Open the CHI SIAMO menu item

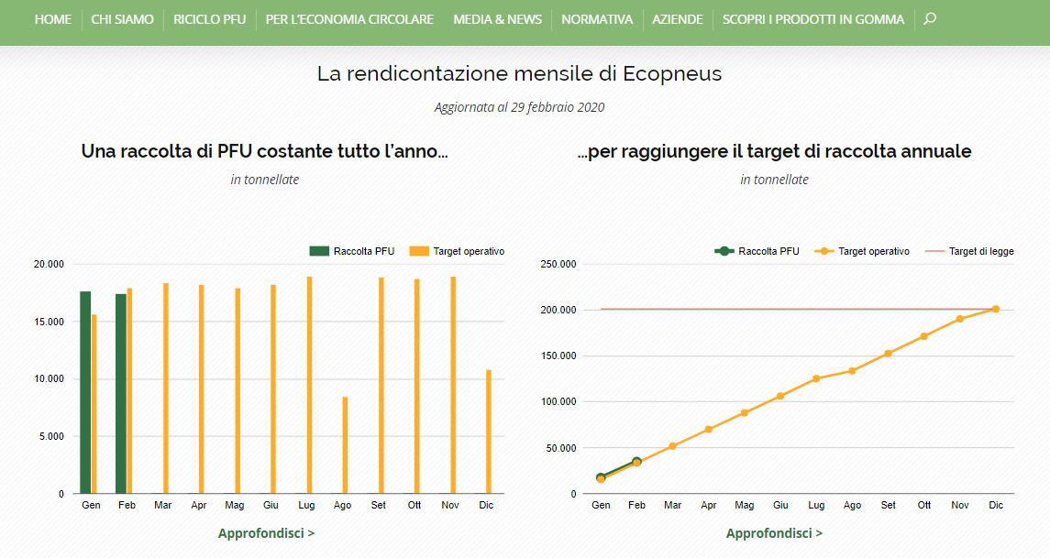coord(123,19)
